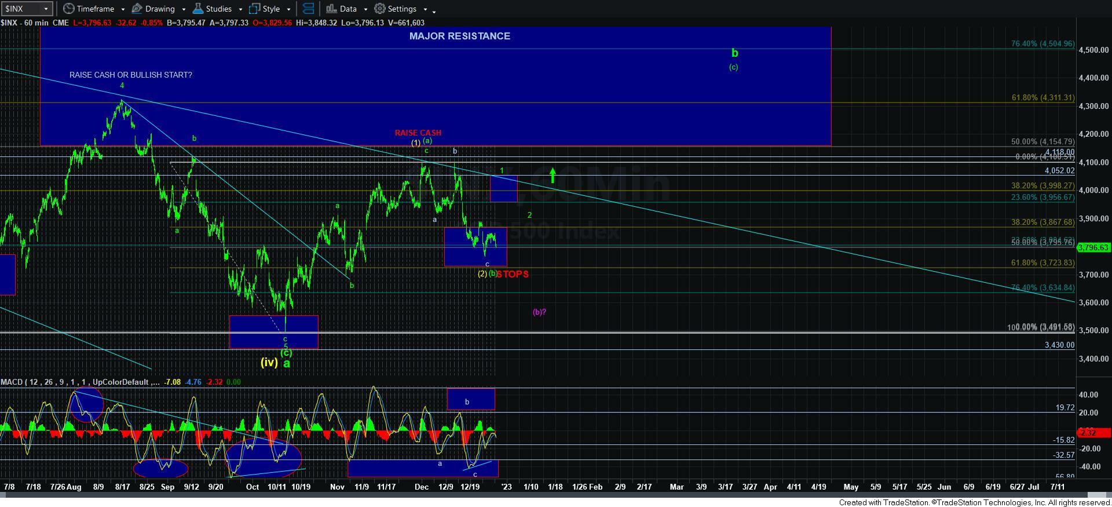The image size is (1112, 507).
Task: Click the 4,200.00 price axis label
Action: click(1093, 134)
